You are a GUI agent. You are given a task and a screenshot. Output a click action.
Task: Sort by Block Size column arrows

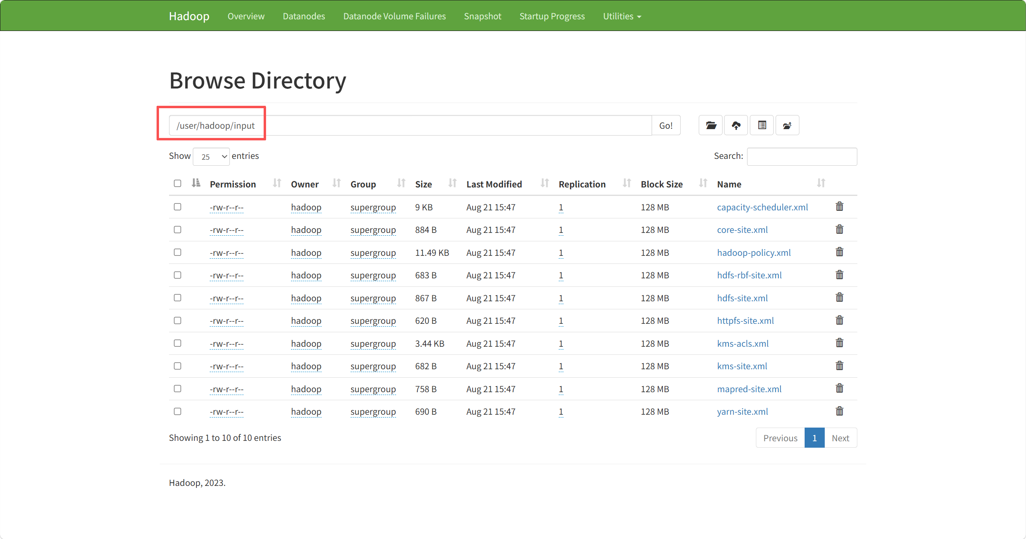pos(703,183)
